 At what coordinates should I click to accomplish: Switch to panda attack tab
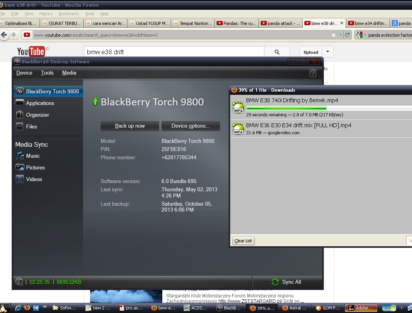tap(281, 23)
